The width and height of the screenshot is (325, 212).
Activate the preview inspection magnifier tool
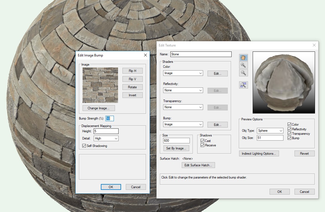[x=243, y=85]
